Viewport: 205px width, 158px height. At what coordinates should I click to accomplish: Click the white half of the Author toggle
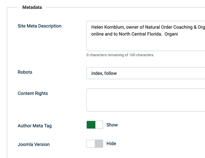(99, 125)
